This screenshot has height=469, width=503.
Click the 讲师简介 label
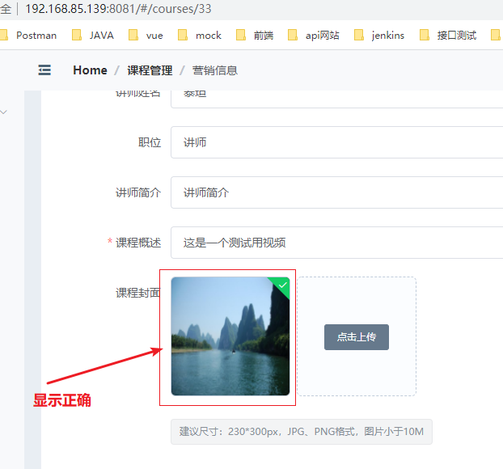(x=138, y=192)
